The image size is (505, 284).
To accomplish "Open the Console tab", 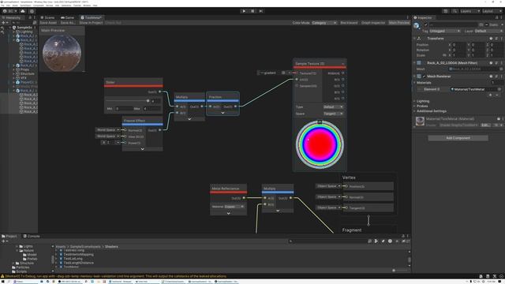I will [x=32, y=236].
